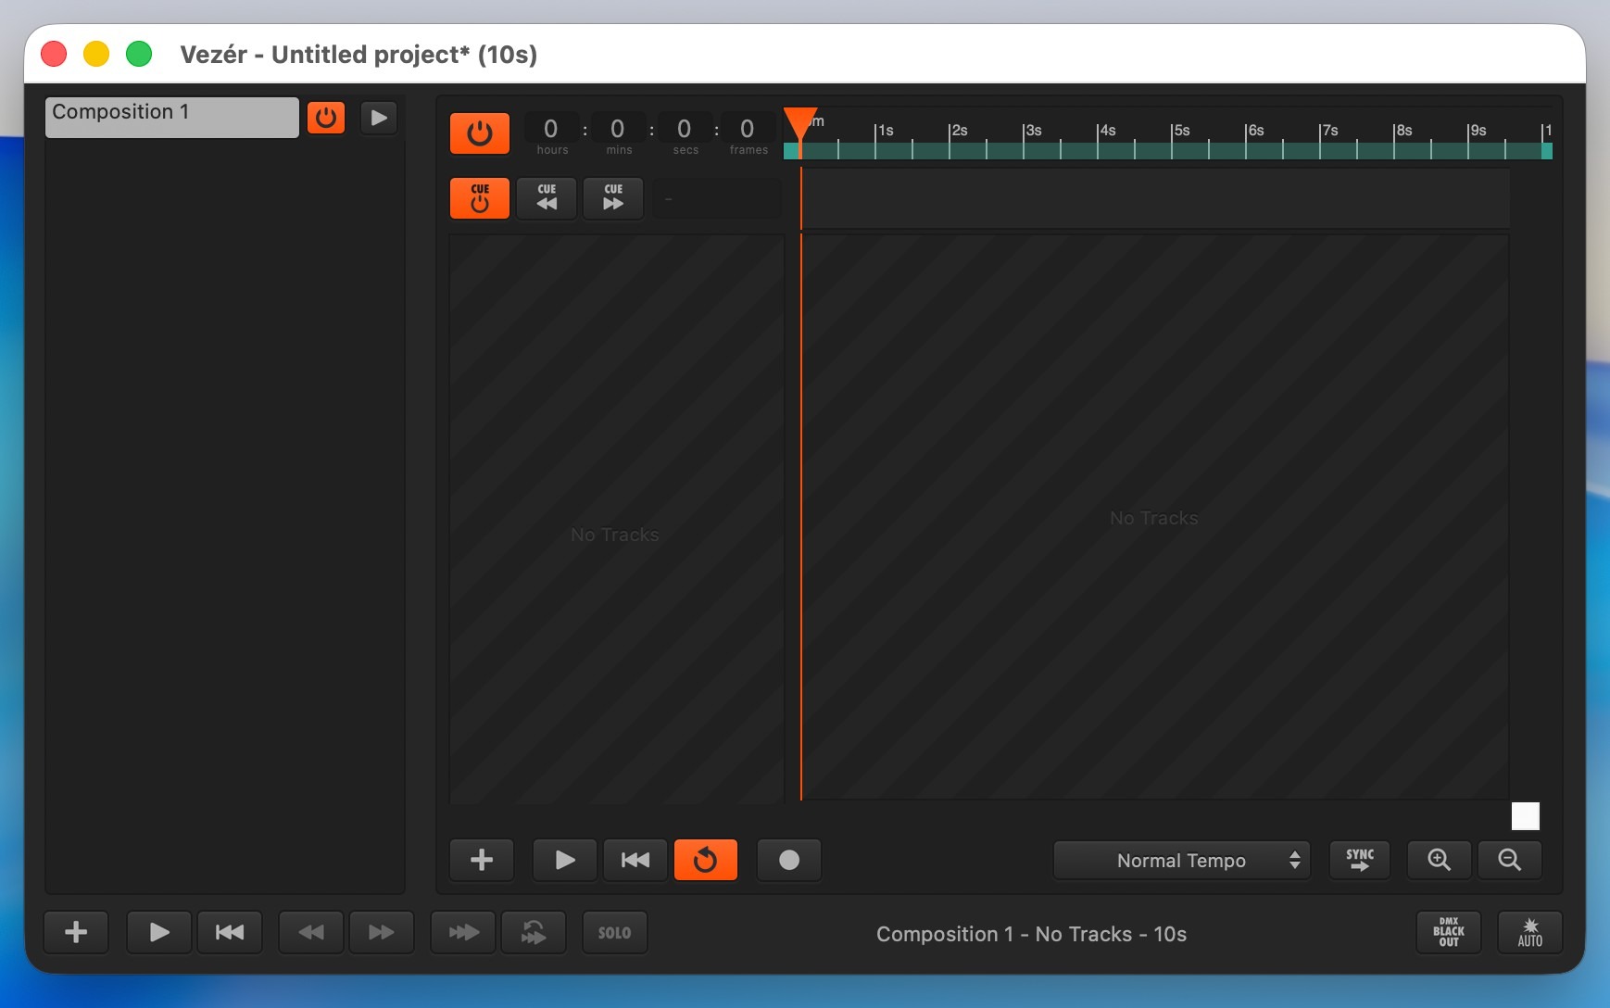1610x1008 pixels.
Task: Toggle the orange loop button
Action: click(x=706, y=860)
